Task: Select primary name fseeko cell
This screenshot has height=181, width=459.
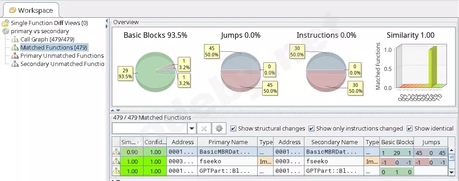Action: (228, 161)
